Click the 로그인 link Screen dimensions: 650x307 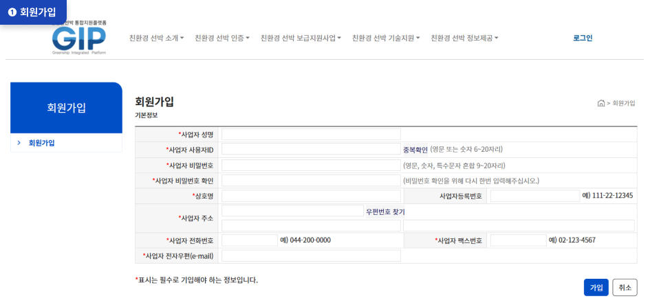[x=583, y=38]
